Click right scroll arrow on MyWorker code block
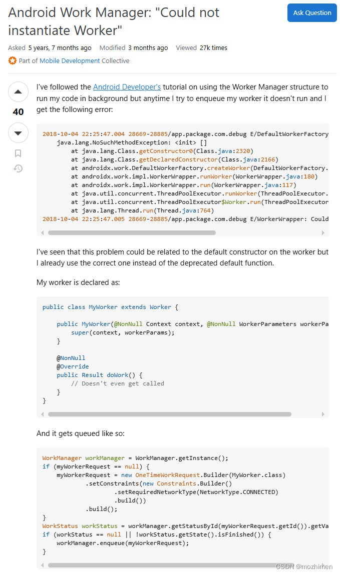This screenshot has height=574, width=340. point(323,413)
